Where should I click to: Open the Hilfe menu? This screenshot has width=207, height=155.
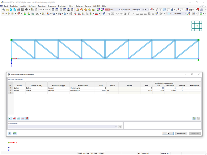click(x=104, y=6)
